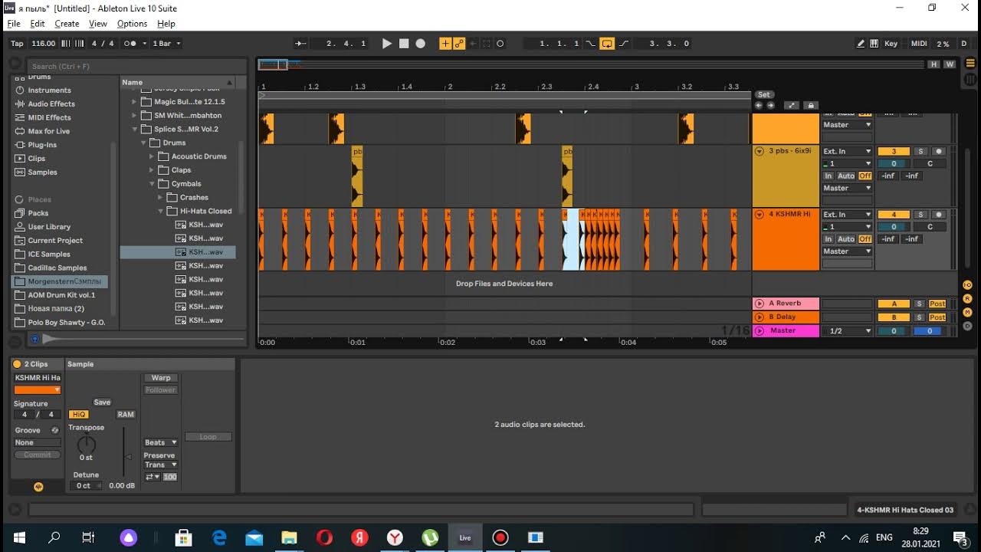Select the 116.00 tempo field

[44, 44]
